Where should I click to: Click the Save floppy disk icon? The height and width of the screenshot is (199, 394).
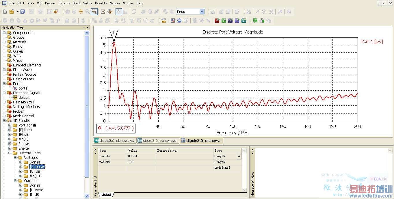click(23, 12)
